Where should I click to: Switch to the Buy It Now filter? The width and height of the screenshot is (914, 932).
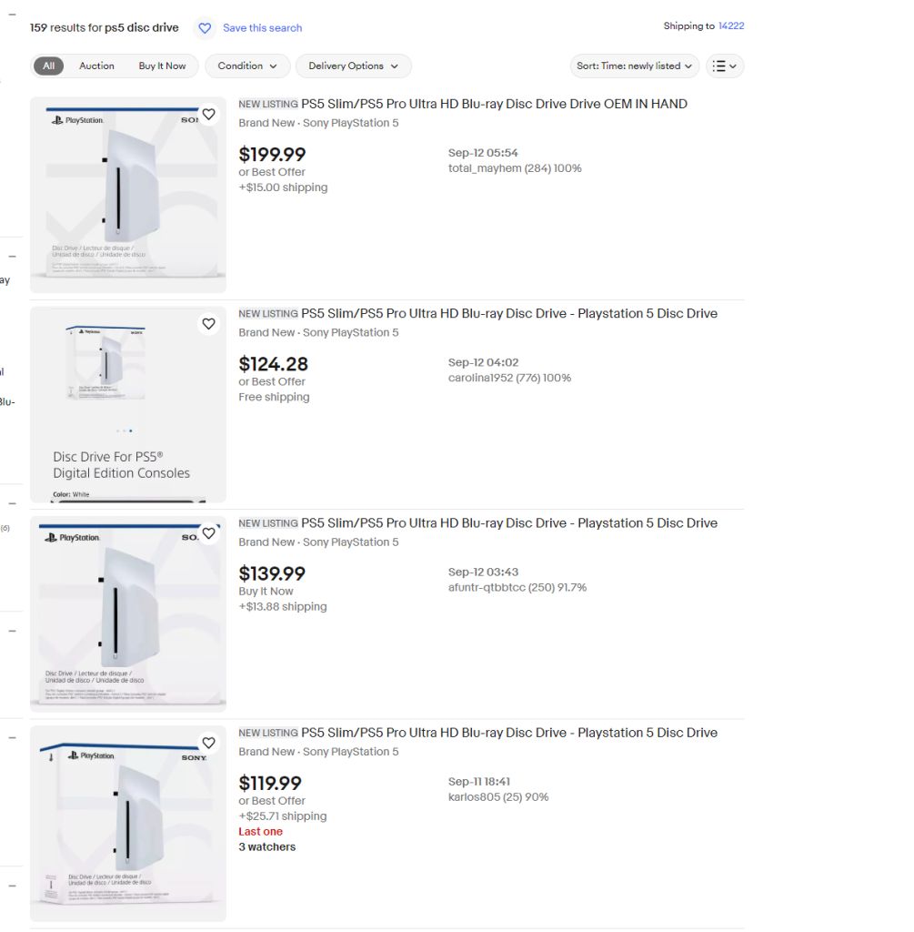(162, 66)
